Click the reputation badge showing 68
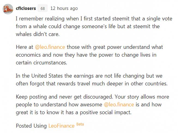The width and height of the screenshot is (178, 133). click(43, 8)
